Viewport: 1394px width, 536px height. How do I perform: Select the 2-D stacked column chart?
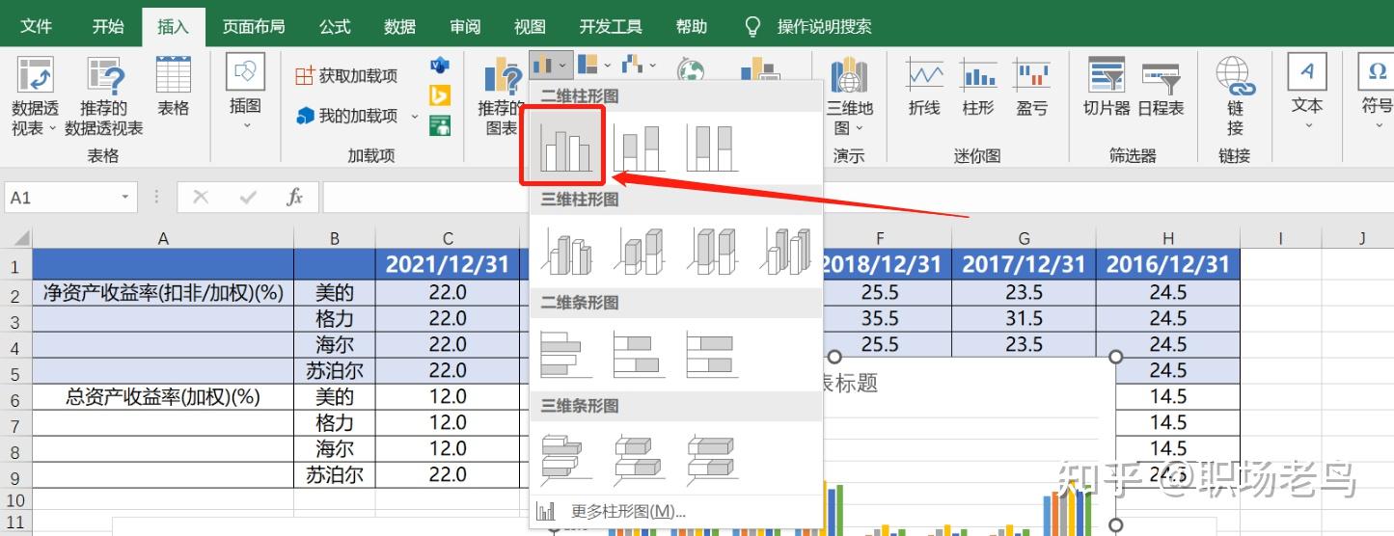pyautogui.click(x=638, y=147)
